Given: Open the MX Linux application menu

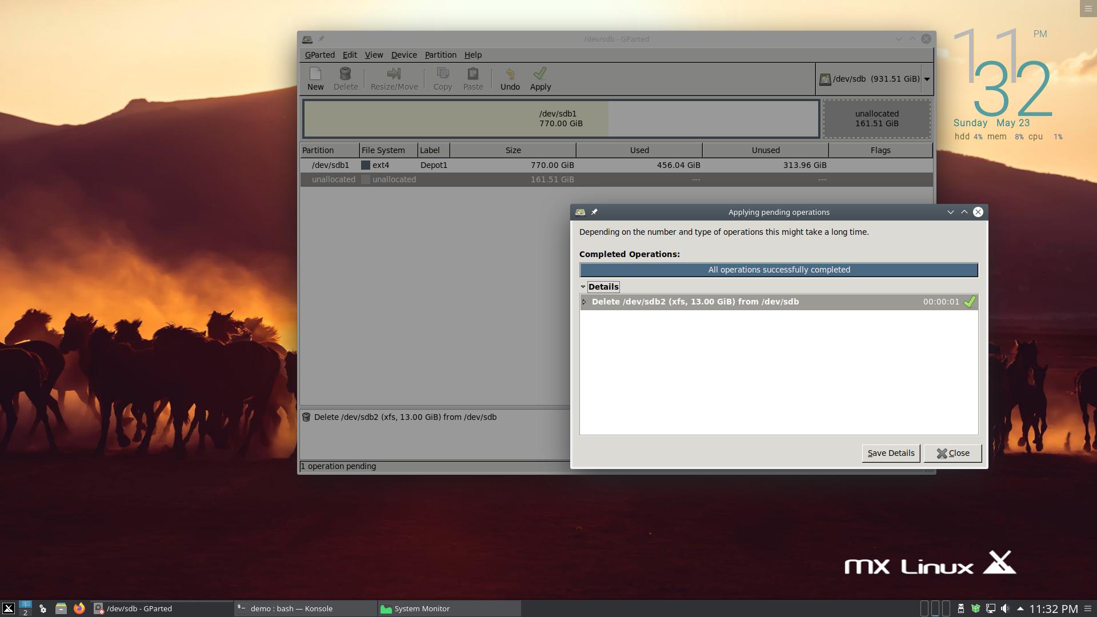Looking at the screenshot, I should tap(8, 608).
